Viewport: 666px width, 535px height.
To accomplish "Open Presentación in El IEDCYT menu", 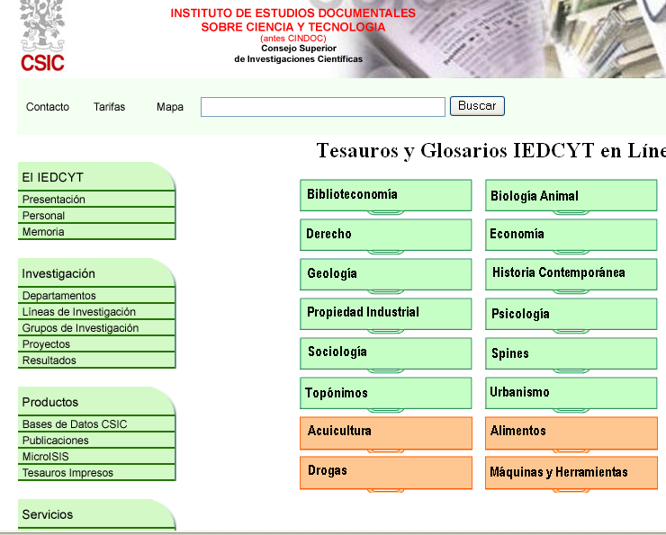I will coord(96,199).
